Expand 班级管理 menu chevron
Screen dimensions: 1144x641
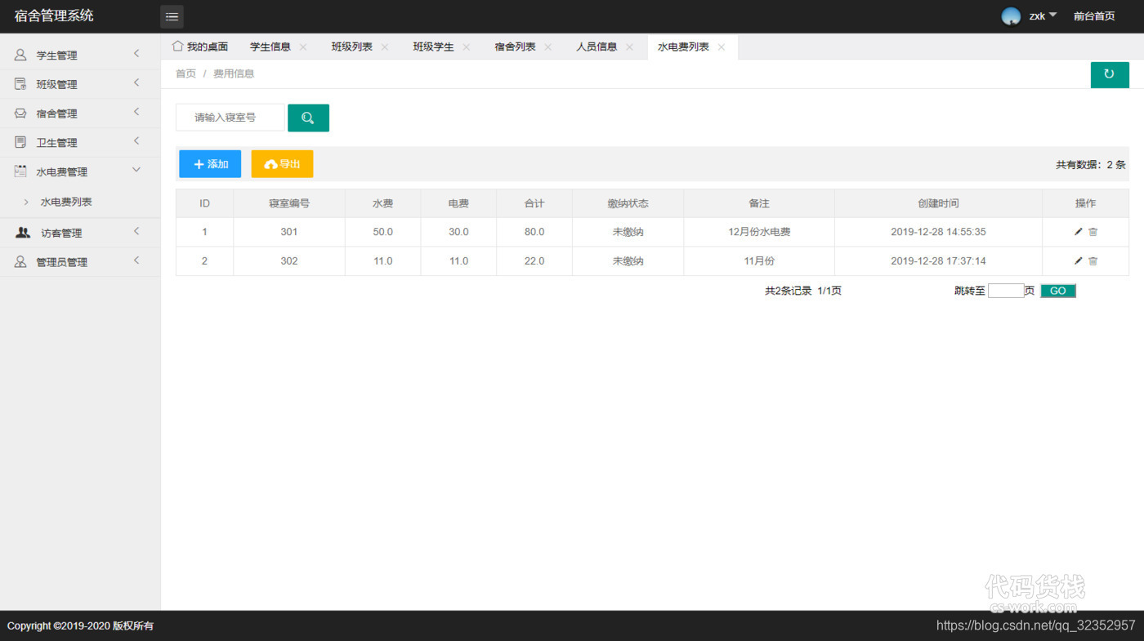coord(136,82)
